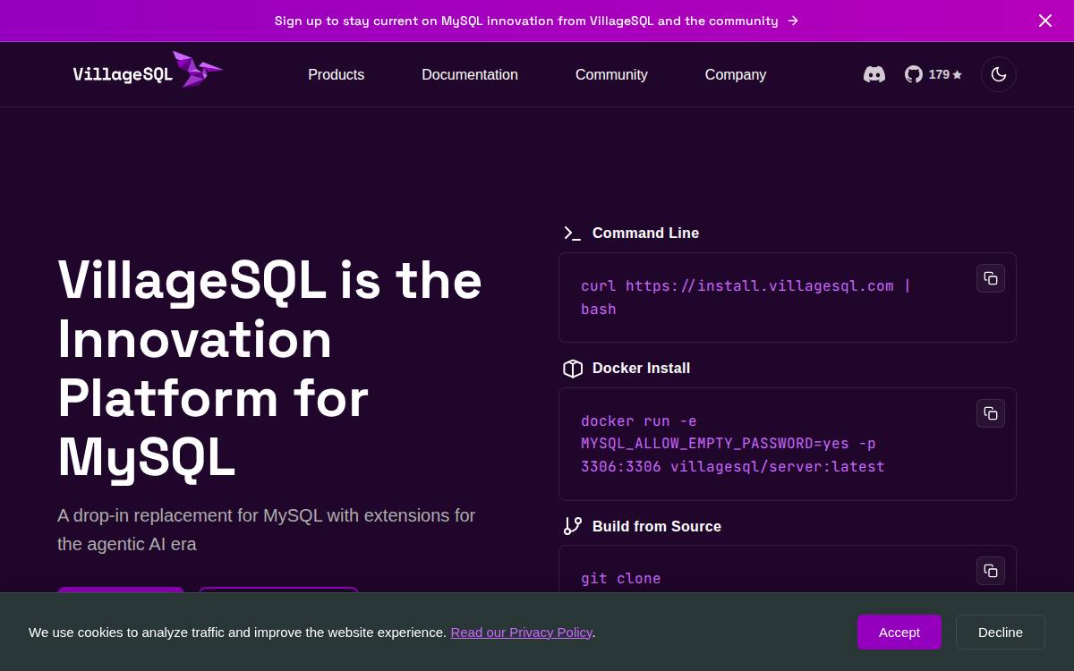
Task: Follow the sign-up announcement banner link
Action: coord(536,21)
